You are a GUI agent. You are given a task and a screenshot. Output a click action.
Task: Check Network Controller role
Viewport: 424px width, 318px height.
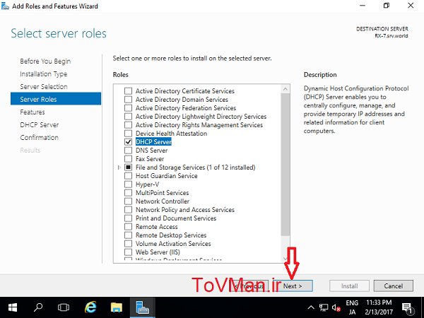click(x=128, y=201)
